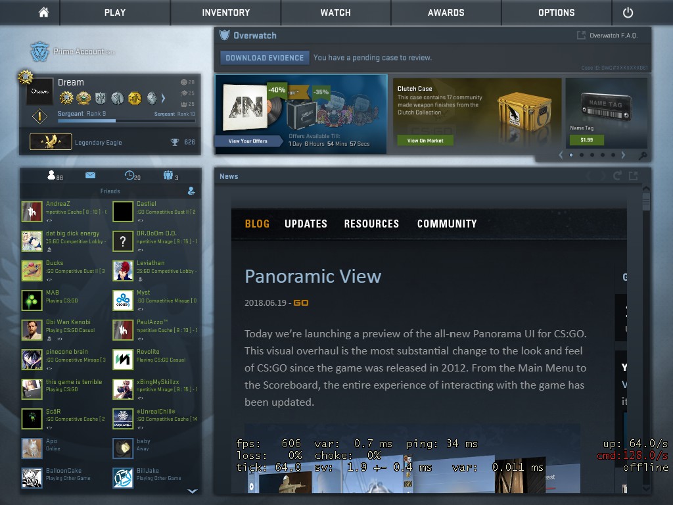Click the Overwatch shield icon
673x505 pixels.
(225, 36)
